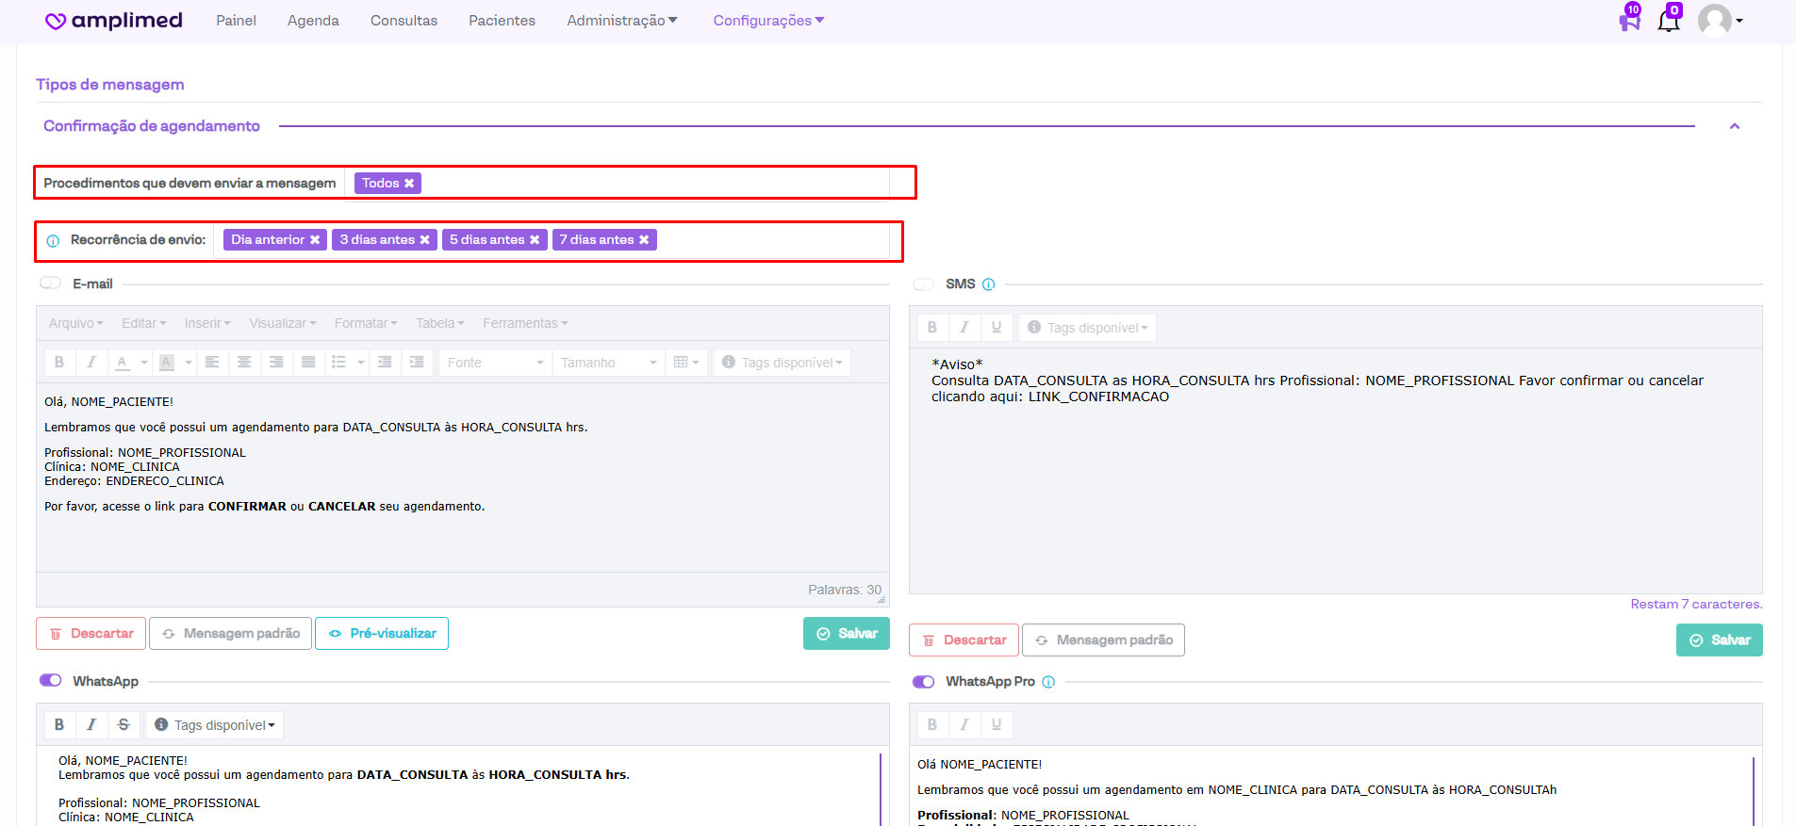Click the info icon beside WhatsApp Pro
Viewport: 1796px width, 826px height.
pos(1048,682)
